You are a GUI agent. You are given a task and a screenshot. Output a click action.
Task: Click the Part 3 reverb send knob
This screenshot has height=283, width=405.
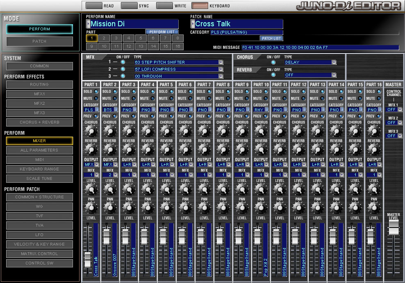pyautogui.click(x=129, y=150)
